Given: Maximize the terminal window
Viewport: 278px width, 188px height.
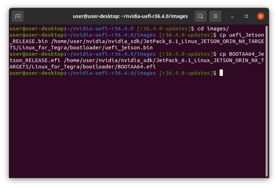Looking at the screenshot, I should [x=247, y=16].
